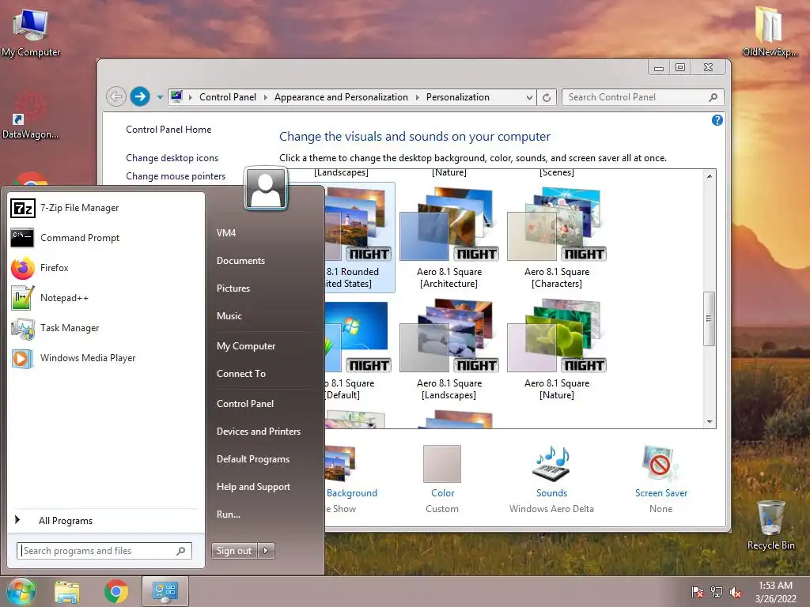Viewport: 810px width, 607px height.
Task: Open Help and Support
Action: click(253, 487)
